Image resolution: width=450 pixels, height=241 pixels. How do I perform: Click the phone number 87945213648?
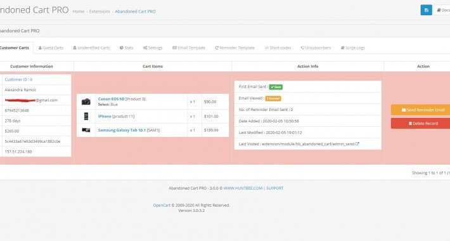16,110
